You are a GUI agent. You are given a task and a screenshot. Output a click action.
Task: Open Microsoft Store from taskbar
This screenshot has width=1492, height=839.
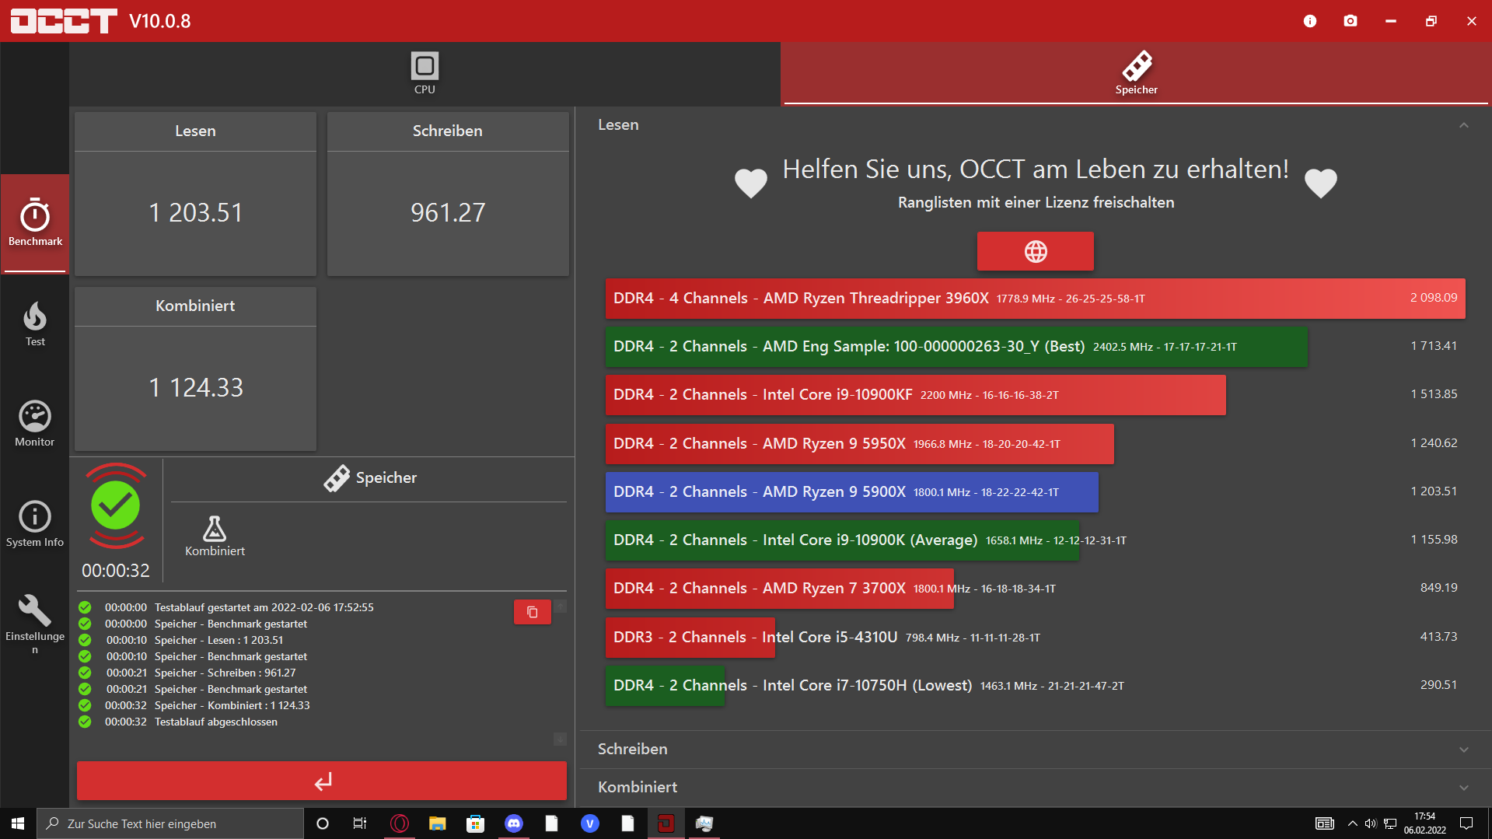tap(475, 823)
